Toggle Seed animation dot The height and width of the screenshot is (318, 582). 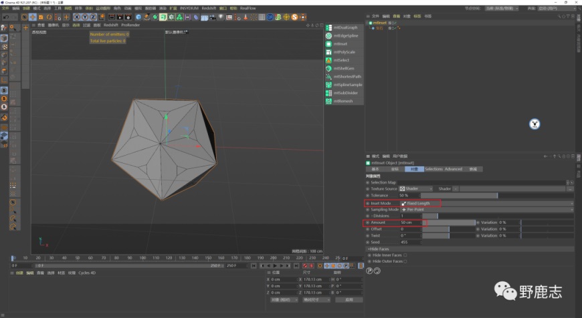pyautogui.click(x=368, y=242)
